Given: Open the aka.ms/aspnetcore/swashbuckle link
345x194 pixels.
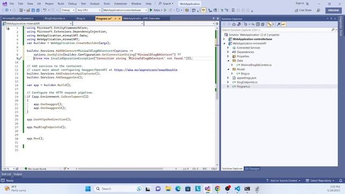Looking at the screenshot, I should pos(146,70).
